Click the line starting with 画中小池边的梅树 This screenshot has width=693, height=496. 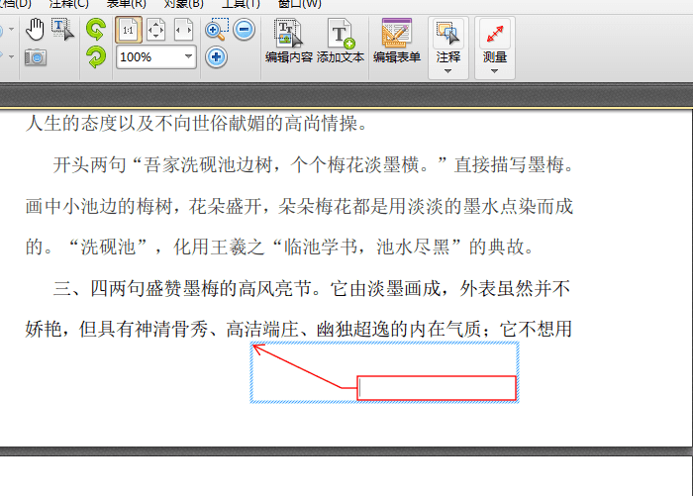(x=299, y=207)
